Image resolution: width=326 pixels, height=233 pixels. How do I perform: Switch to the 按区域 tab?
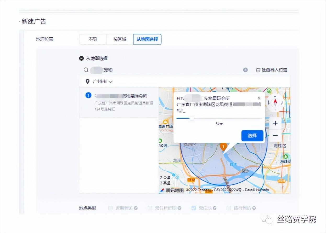click(120, 39)
